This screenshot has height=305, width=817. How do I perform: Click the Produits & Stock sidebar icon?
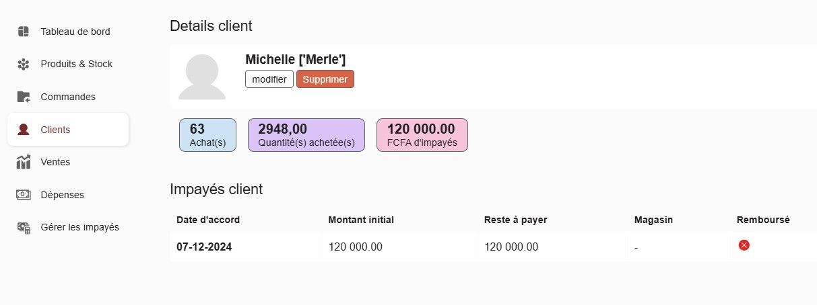point(24,64)
